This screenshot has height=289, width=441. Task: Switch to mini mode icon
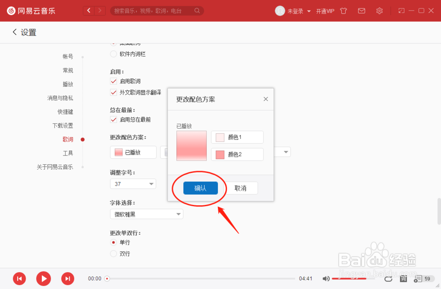click(401, 11)
